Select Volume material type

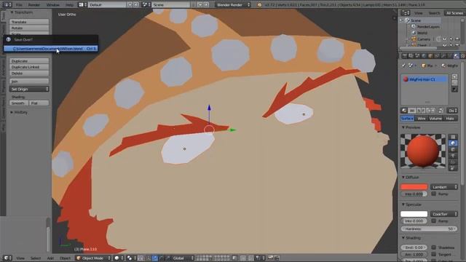pyautogui.click(x=435, y=119)
